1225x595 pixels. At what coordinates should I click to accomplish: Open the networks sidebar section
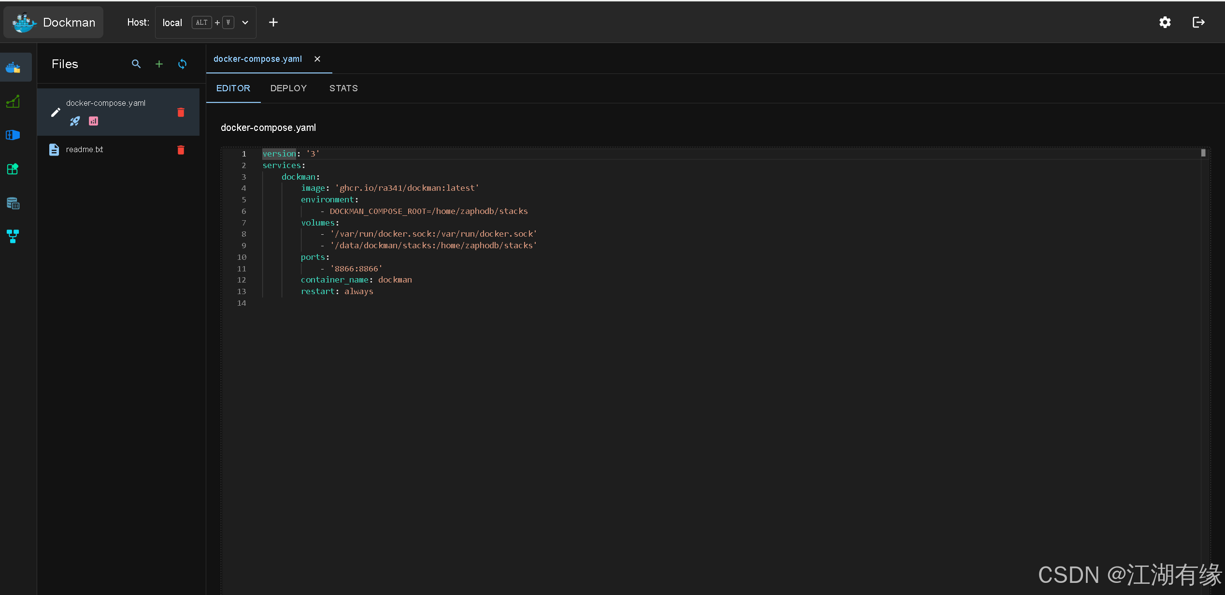(13, 236)
